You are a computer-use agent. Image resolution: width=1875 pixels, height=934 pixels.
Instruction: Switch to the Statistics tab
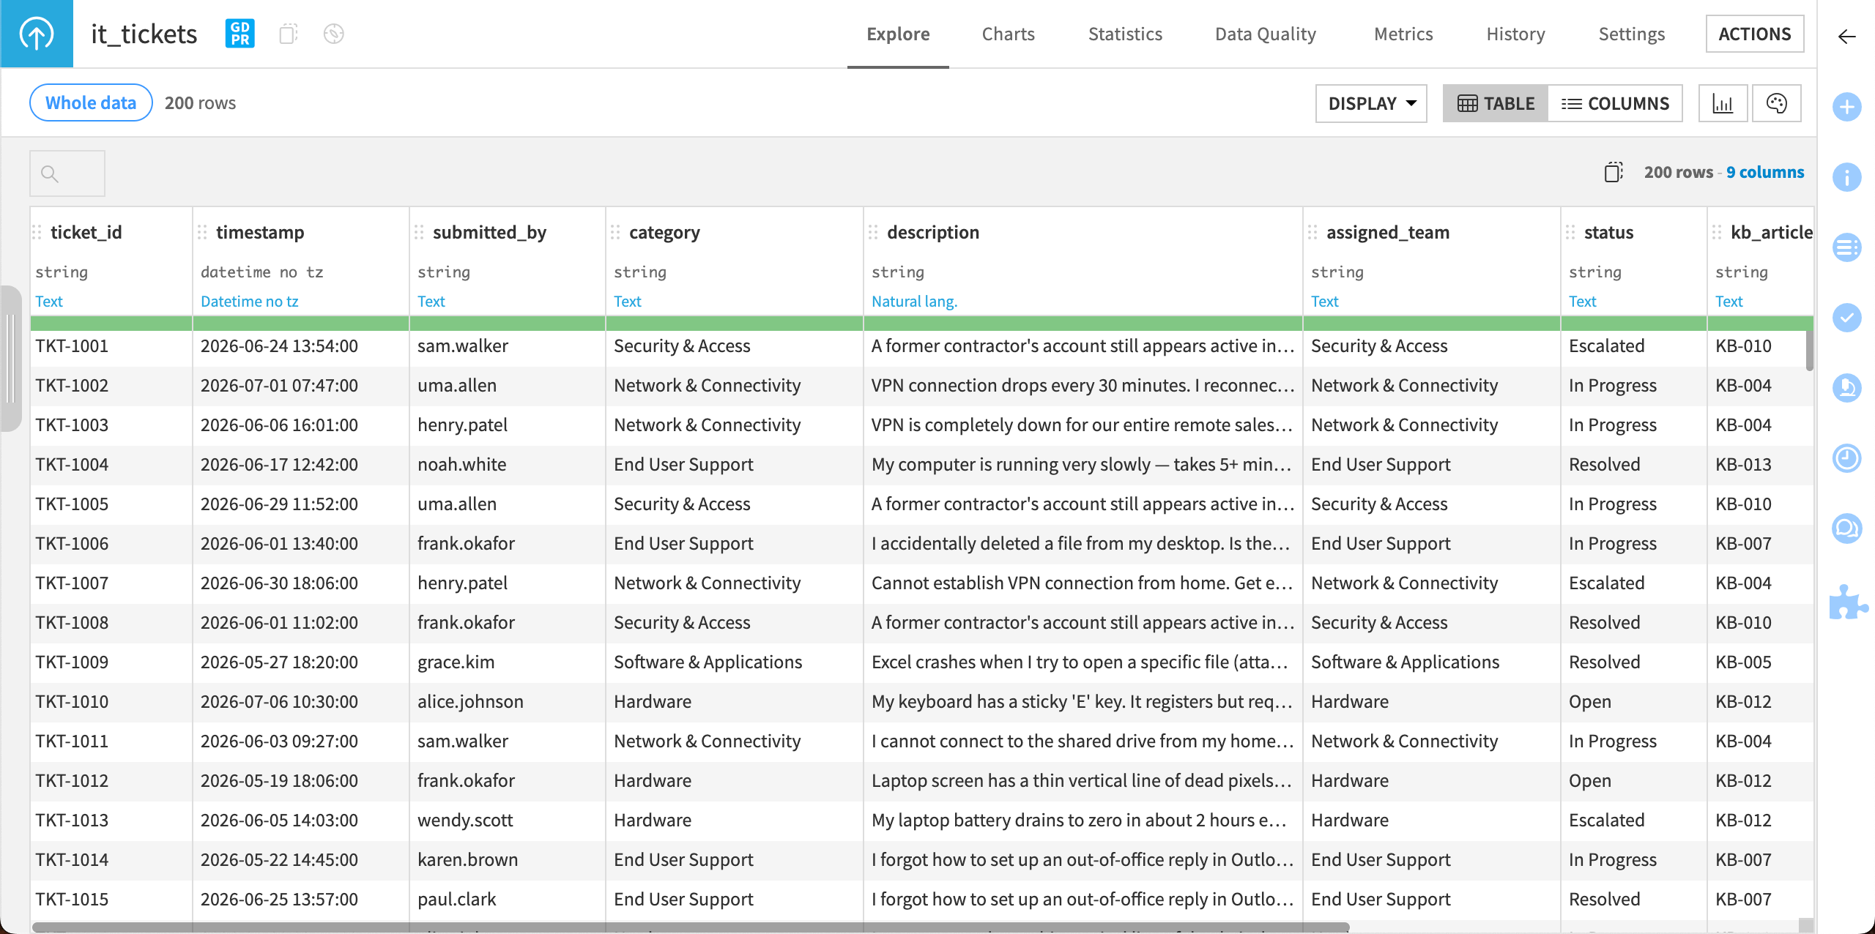[x=1125, y=34]
